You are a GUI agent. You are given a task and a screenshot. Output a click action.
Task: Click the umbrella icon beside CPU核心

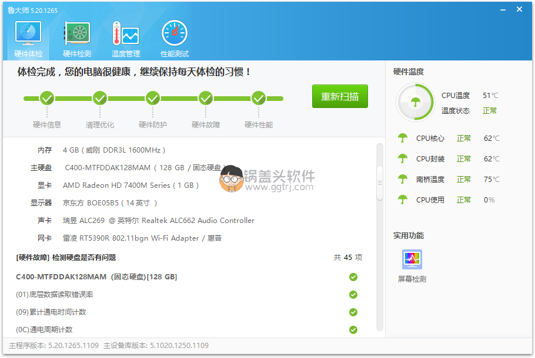(403, 138)
